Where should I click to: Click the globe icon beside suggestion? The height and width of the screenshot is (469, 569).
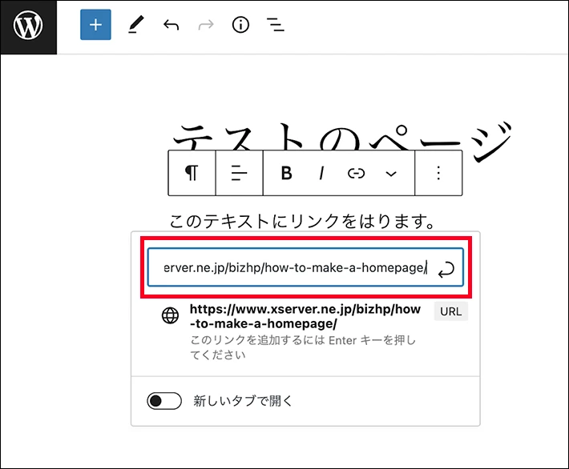[170, 315]
